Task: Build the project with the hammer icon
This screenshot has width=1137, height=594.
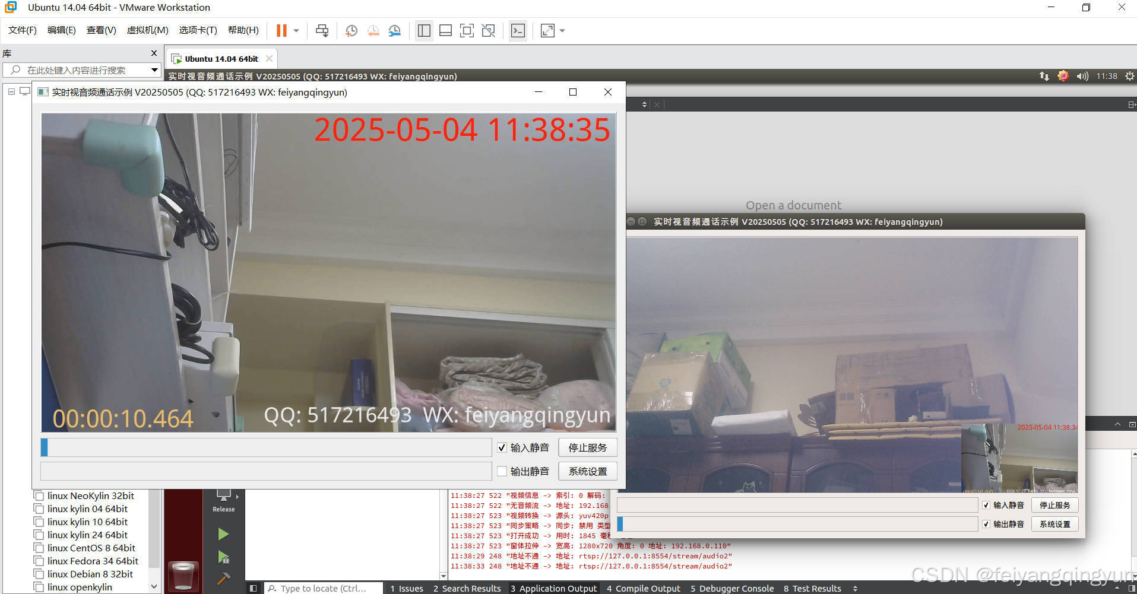Action: 223,578
